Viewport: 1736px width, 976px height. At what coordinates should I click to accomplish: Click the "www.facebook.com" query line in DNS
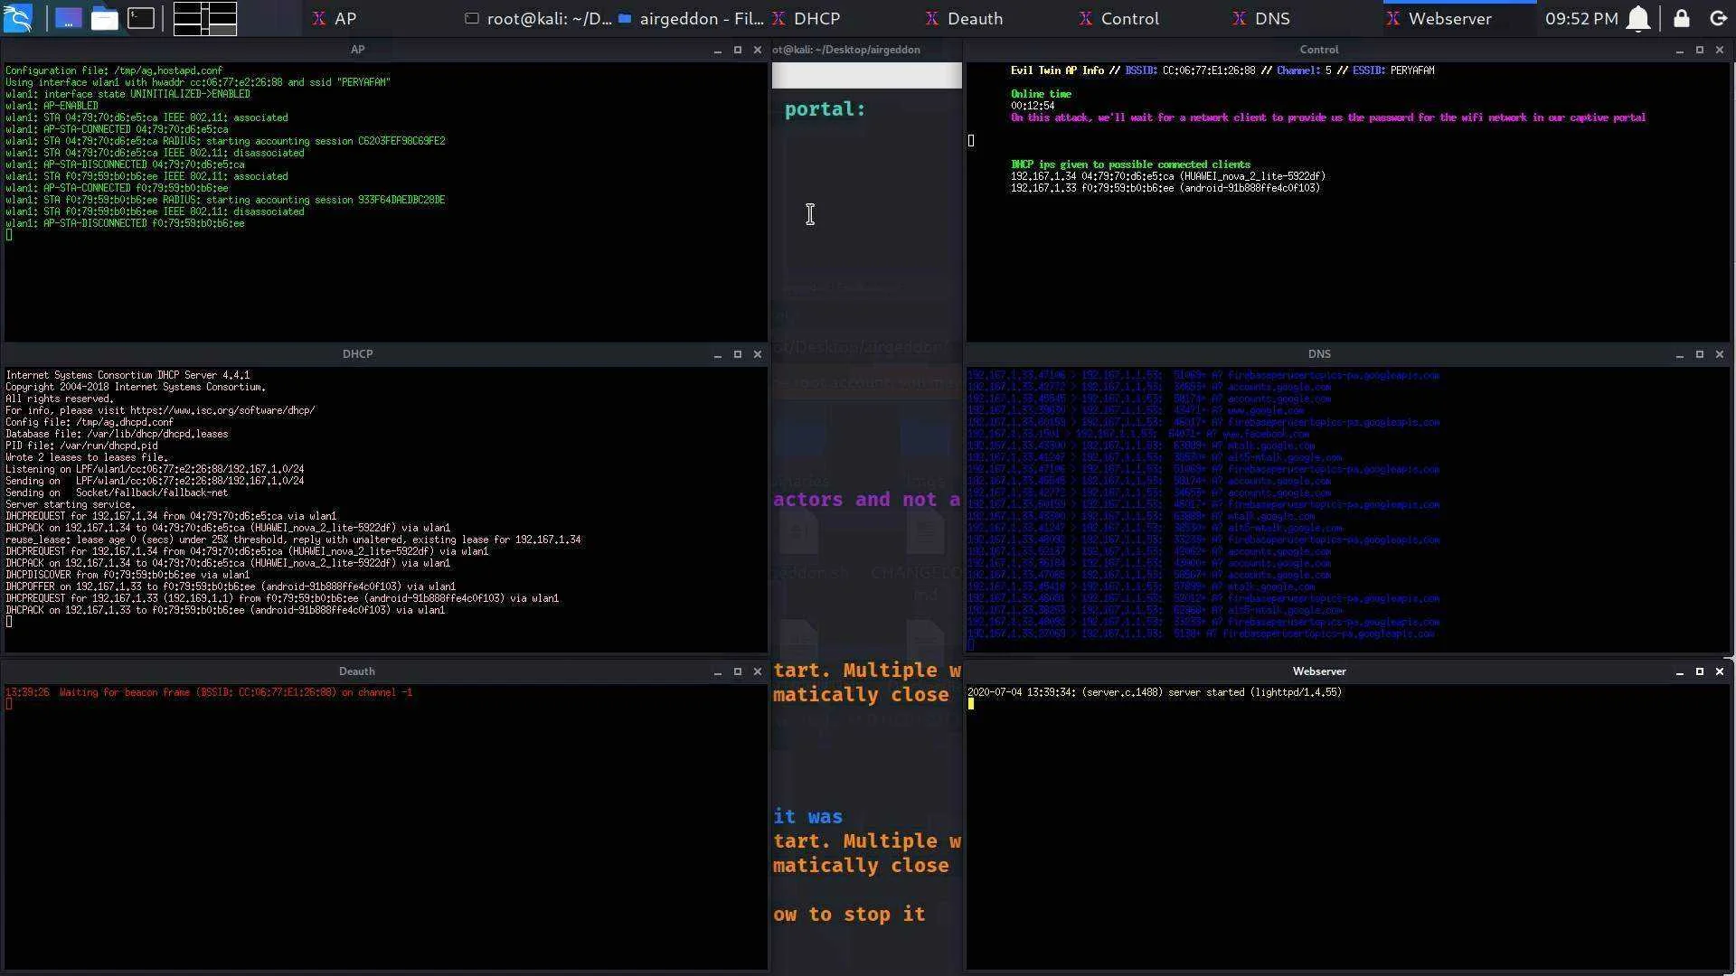pos(1138,434)
